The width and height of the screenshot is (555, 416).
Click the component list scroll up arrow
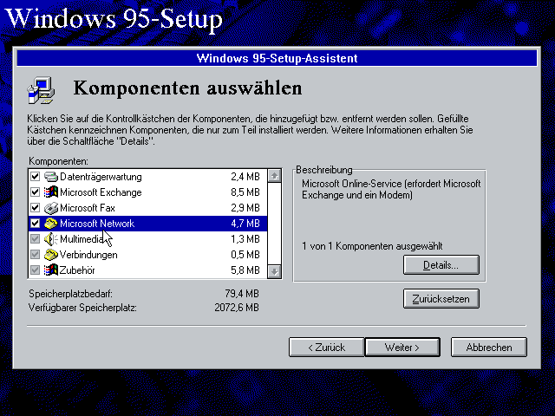(x=275, y=176)
